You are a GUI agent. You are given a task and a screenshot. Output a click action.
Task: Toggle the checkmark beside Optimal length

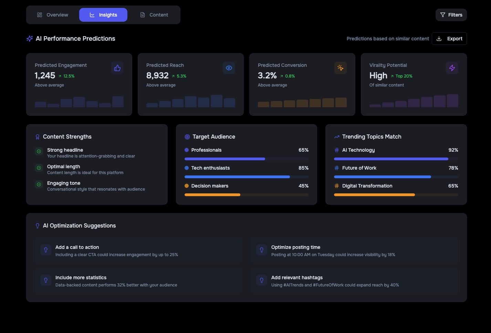(x=39, y=168)
